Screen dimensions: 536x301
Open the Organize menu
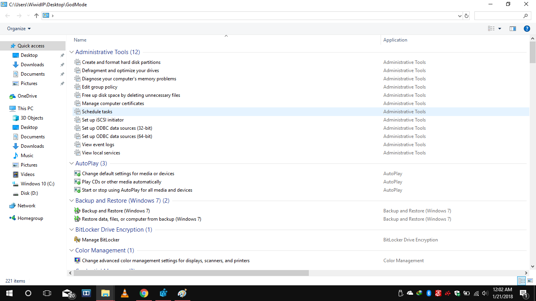click(x=18, y=29)
